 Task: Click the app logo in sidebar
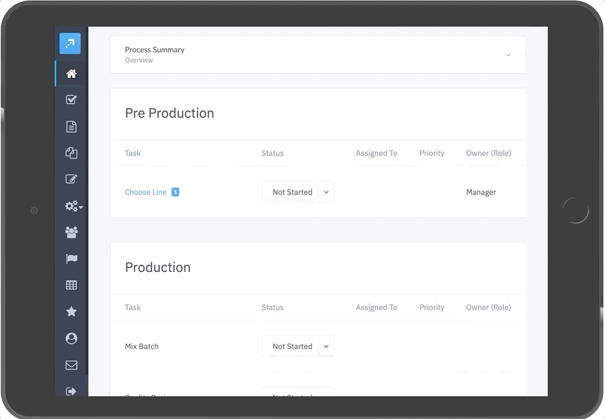(70, 44)
